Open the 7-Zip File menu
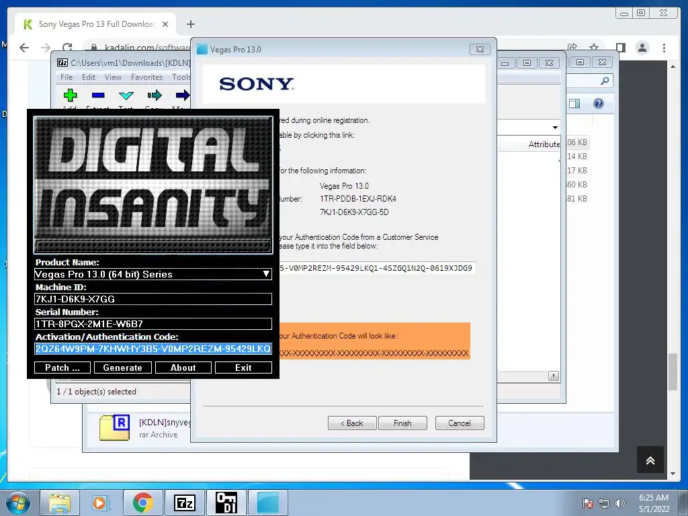The image size is (688, 516). (x=67, y=77)
